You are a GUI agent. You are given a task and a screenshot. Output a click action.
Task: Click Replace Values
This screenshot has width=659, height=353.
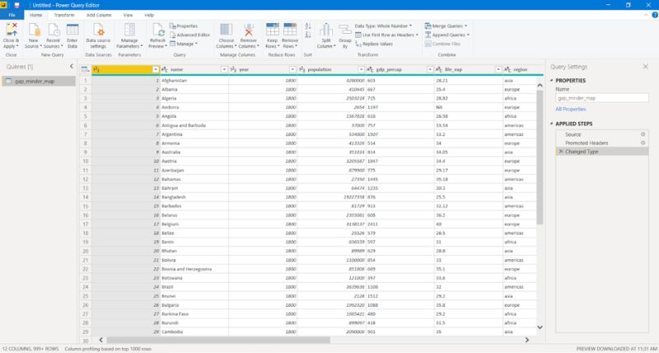[x=374, y=44]
